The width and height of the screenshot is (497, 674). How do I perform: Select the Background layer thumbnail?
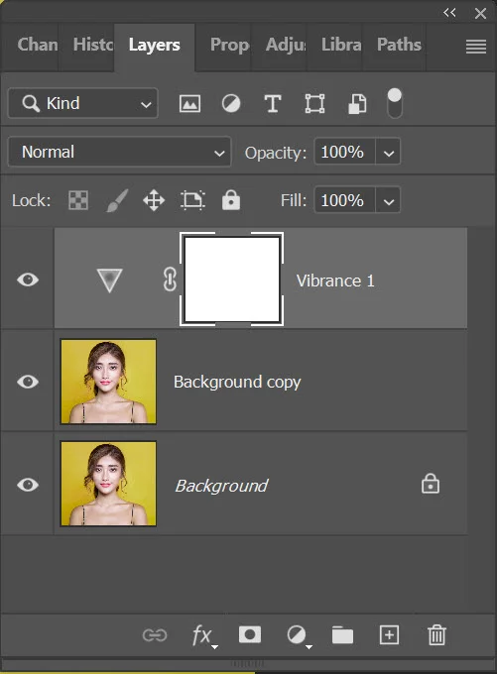108,484
